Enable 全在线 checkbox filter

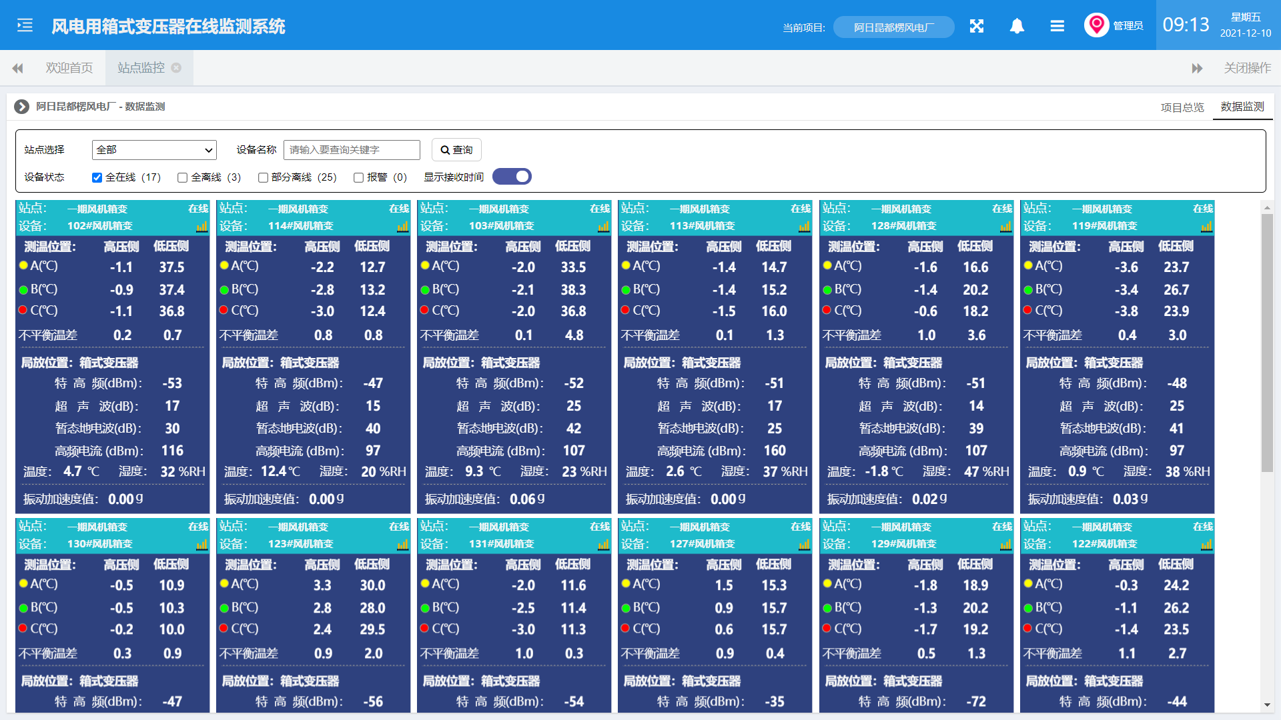[x=97, y=177]
